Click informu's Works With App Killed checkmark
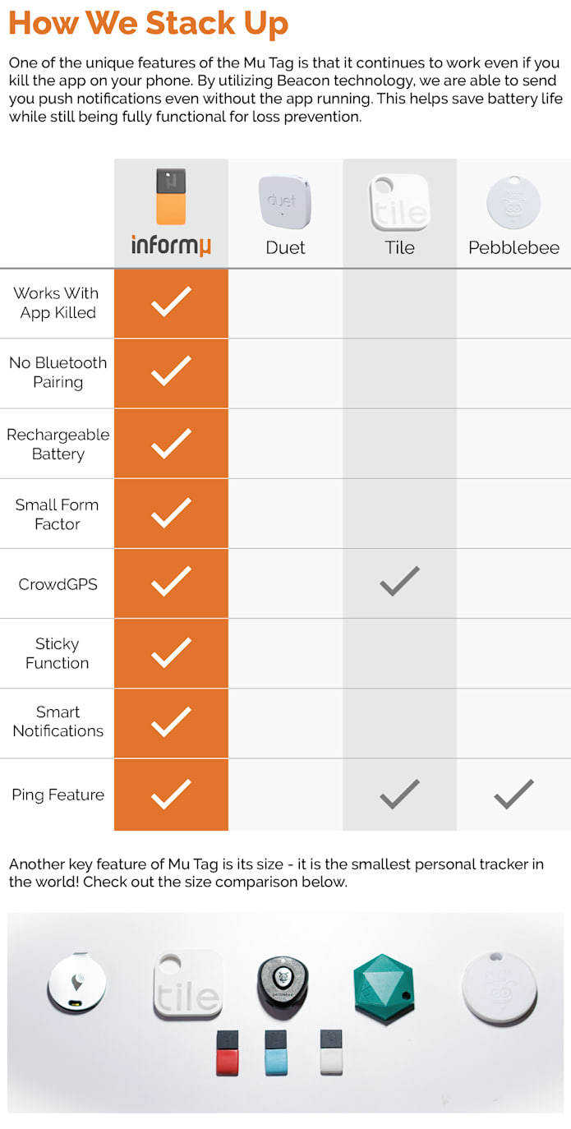This screenshot has width=571, height=1129. coord(171,302)
